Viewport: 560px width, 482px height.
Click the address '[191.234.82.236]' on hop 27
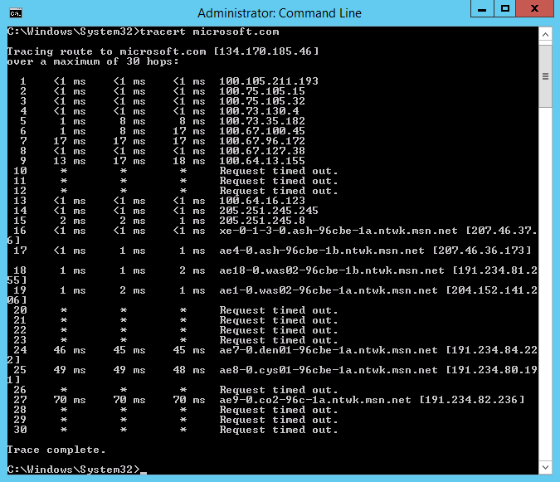click(x=472, y=400)
